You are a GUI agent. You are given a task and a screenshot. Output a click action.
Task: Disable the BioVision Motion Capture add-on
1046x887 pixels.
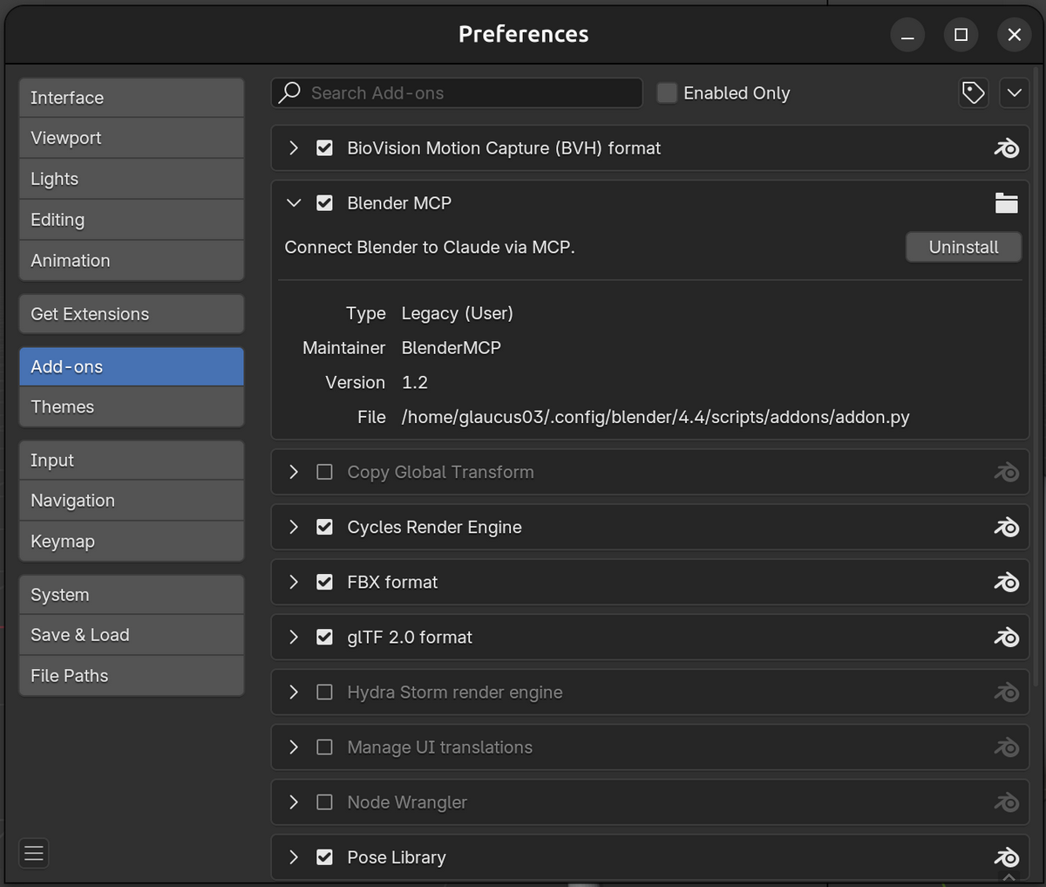(324, 148)
